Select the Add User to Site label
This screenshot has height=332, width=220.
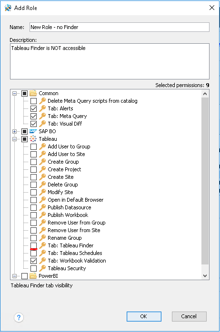66,154
